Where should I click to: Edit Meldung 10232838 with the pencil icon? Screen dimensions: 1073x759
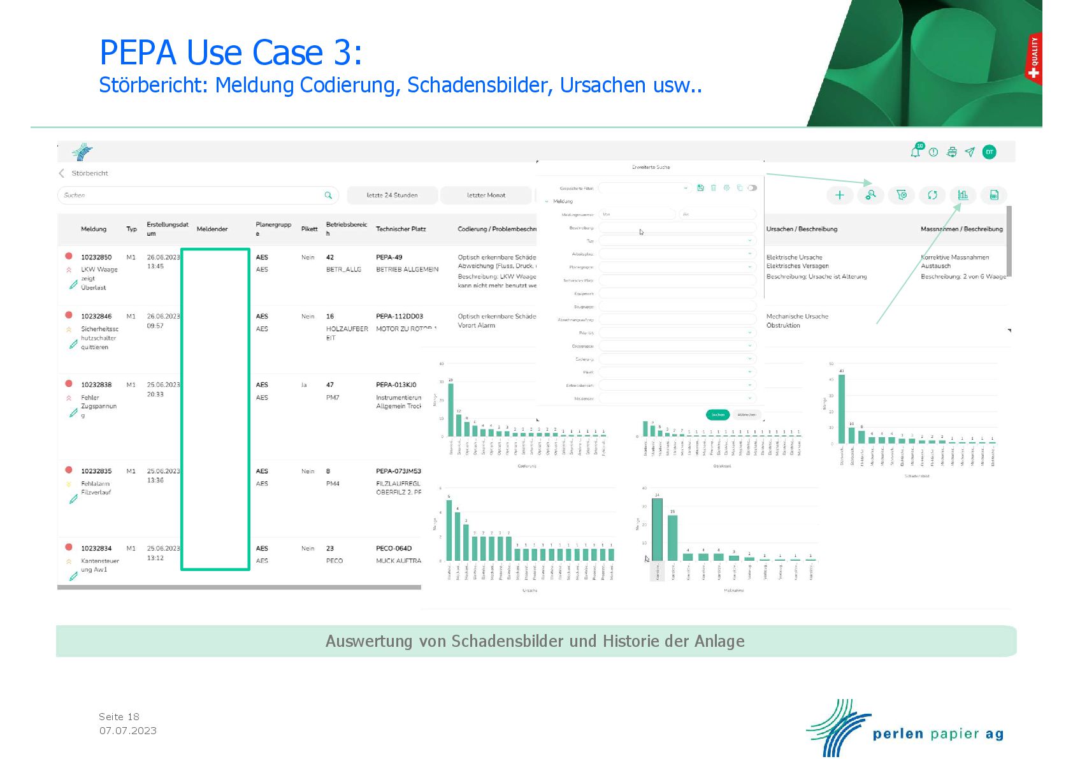[x=73, y=413]
